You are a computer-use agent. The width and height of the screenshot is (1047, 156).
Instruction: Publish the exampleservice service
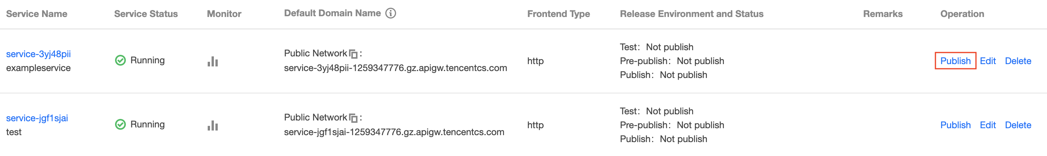[955, 61]
